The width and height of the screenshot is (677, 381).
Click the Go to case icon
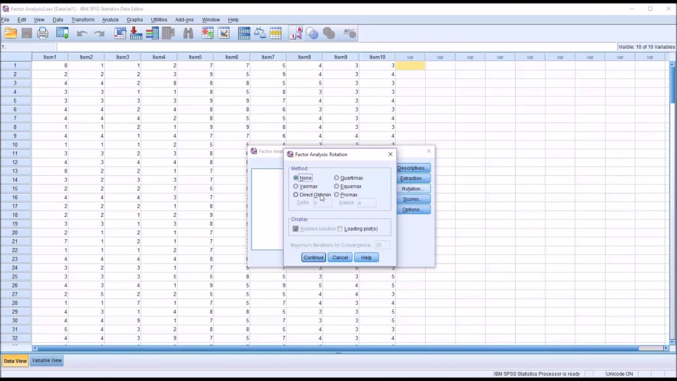click(x=120, y=33)
